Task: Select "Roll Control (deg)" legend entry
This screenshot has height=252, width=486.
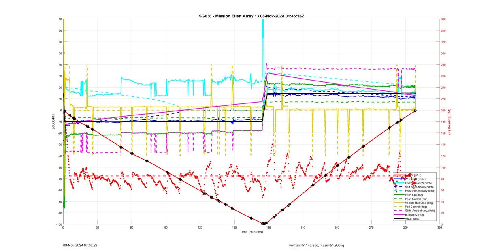Action: (x=416, y=207)
